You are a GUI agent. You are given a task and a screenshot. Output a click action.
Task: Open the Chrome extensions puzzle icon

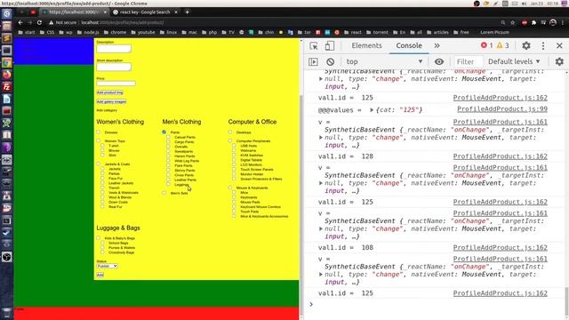pos(533,22)
